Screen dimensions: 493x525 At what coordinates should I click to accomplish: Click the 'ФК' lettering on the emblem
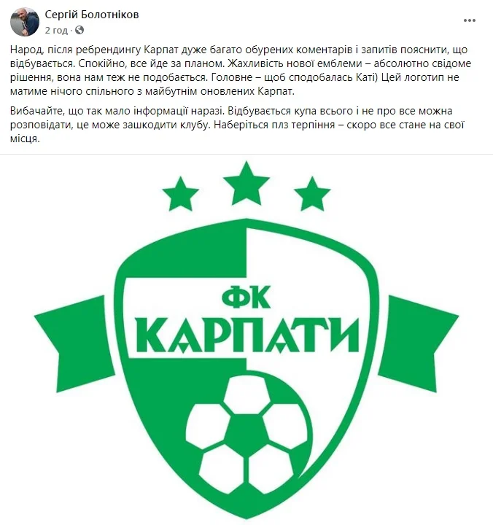coord(246,297)
